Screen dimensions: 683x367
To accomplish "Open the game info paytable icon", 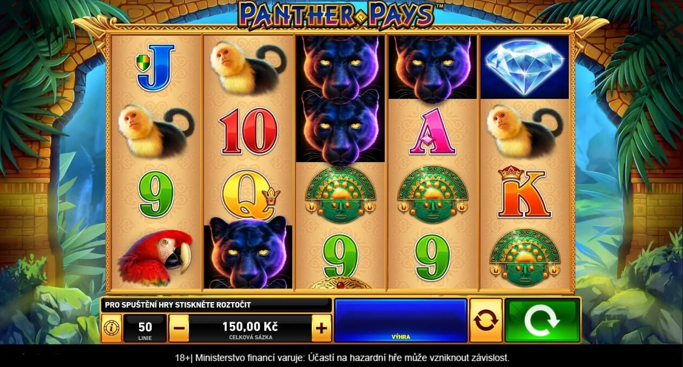I will (111, 328).
